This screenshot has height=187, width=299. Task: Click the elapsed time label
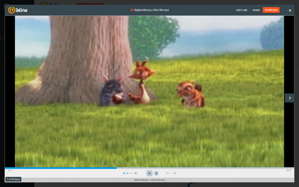(10, 170)
